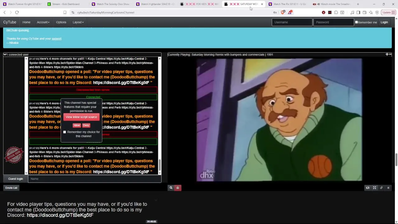Switch to FOX KIDS tab

pos(200,4)
